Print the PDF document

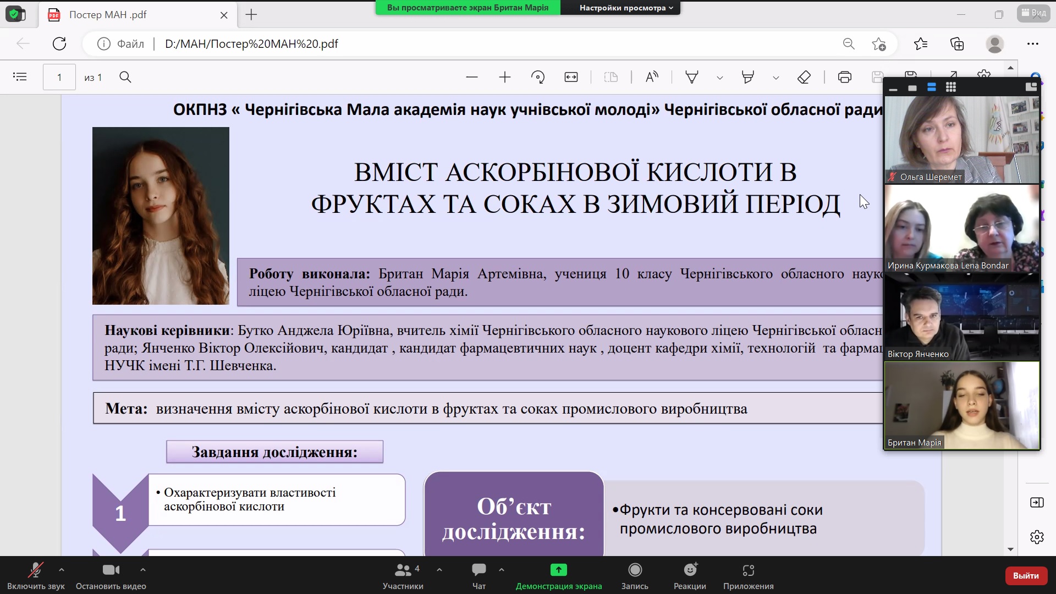[844, 77]
